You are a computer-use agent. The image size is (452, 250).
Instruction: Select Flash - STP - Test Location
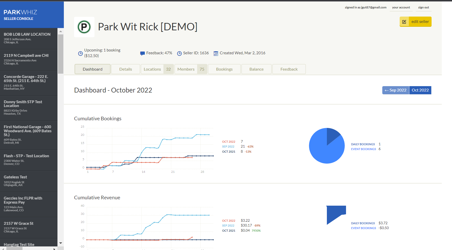click(x=29, y=160)
